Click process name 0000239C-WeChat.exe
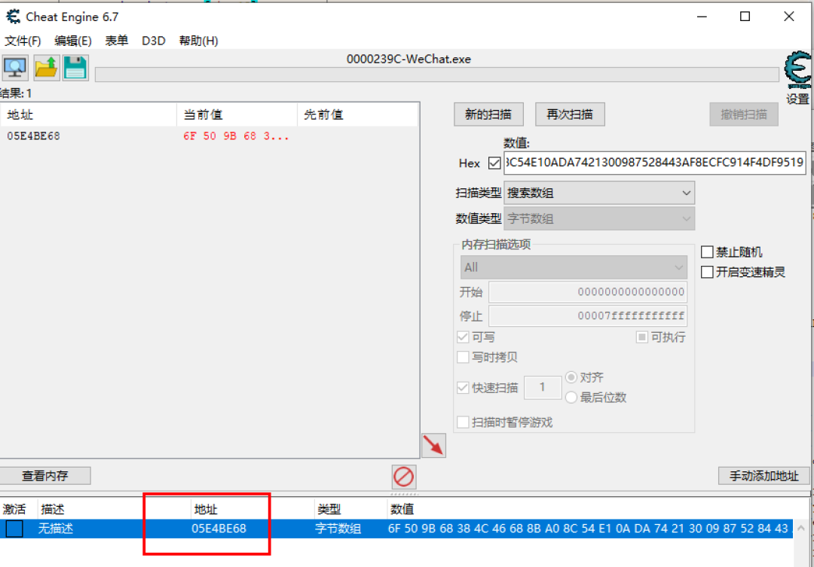The width and height of the screenshot is (814, 567). pos(409,59)
